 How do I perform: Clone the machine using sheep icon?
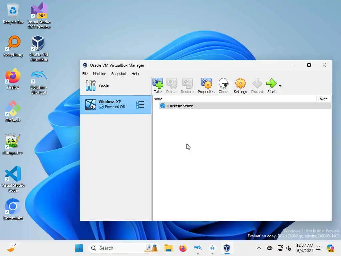(x=223, y=86)
